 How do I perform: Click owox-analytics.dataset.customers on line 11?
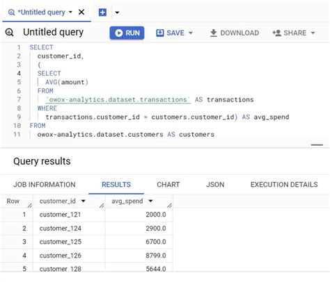[100, 134]
